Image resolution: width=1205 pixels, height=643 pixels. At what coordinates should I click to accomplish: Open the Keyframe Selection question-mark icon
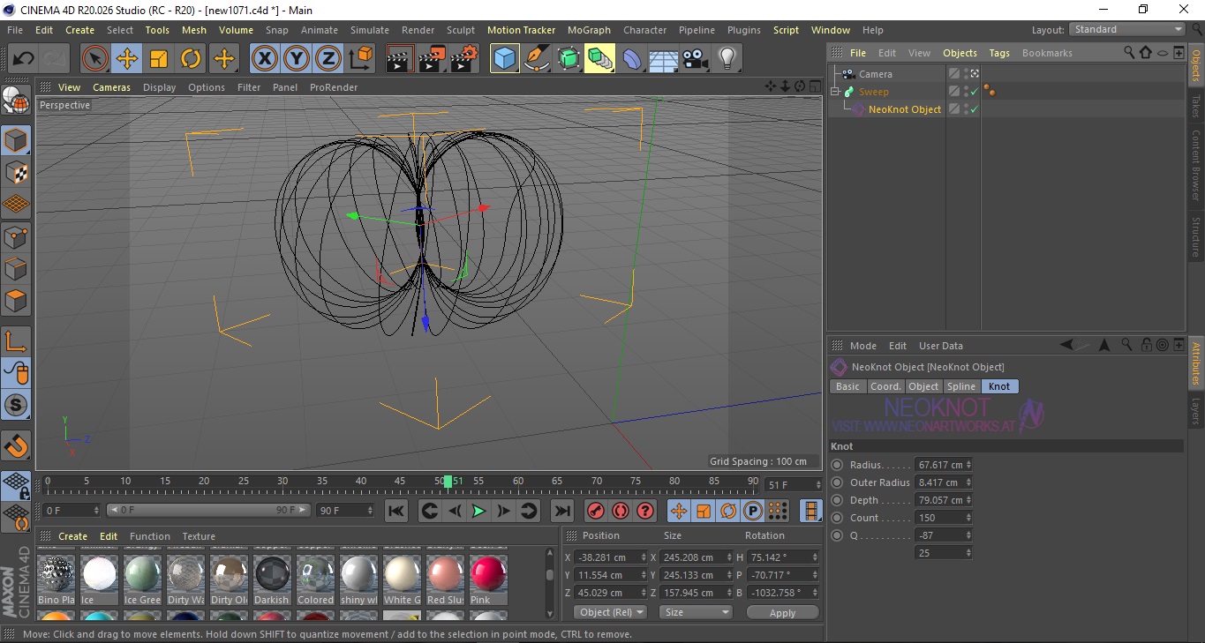pos(645,511)
